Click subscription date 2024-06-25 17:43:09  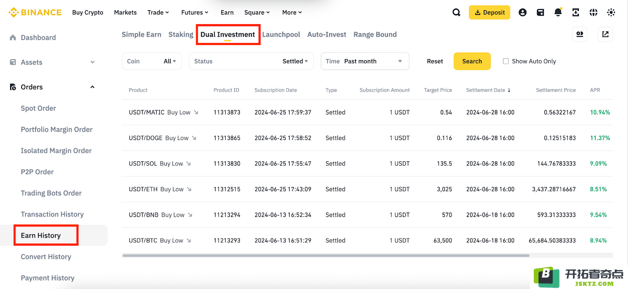(x=283, y=189)
